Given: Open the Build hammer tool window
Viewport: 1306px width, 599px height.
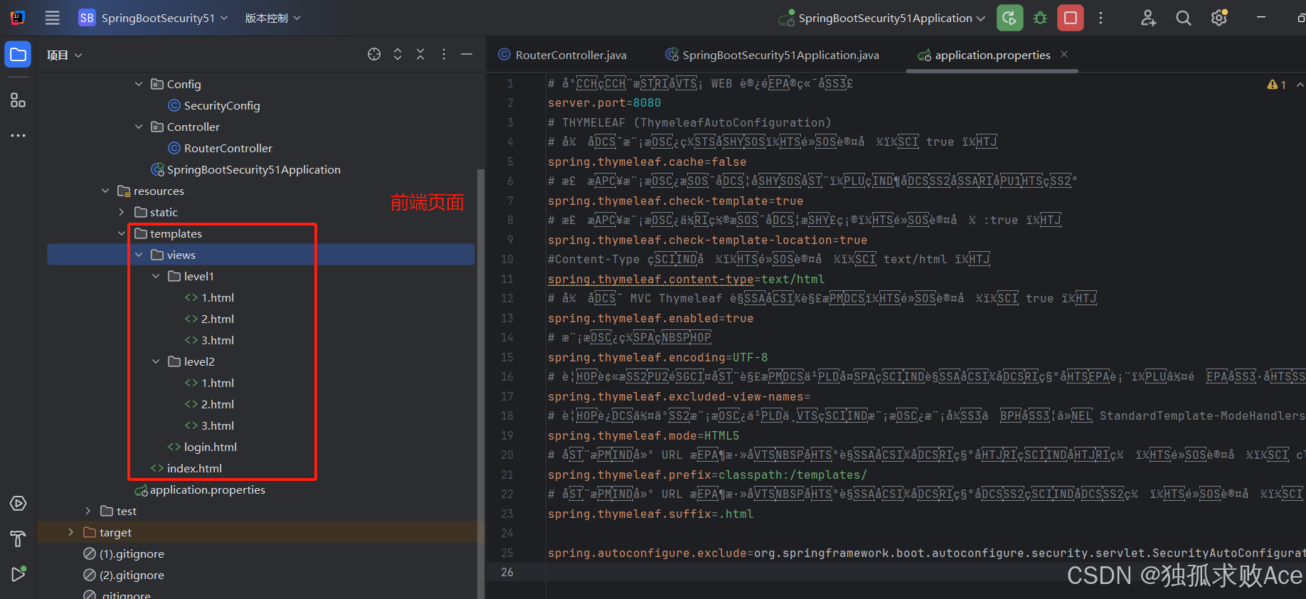Looking at the screenshot, I should click(x=18, y=539).
